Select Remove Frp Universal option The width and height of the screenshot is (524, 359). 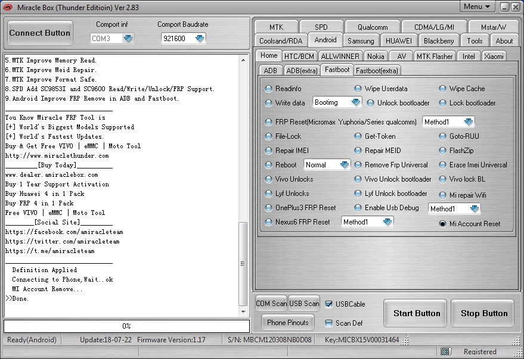pos(358,165)
